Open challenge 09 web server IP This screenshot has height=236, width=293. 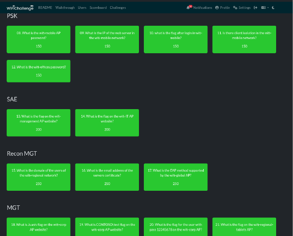point(107,39)
